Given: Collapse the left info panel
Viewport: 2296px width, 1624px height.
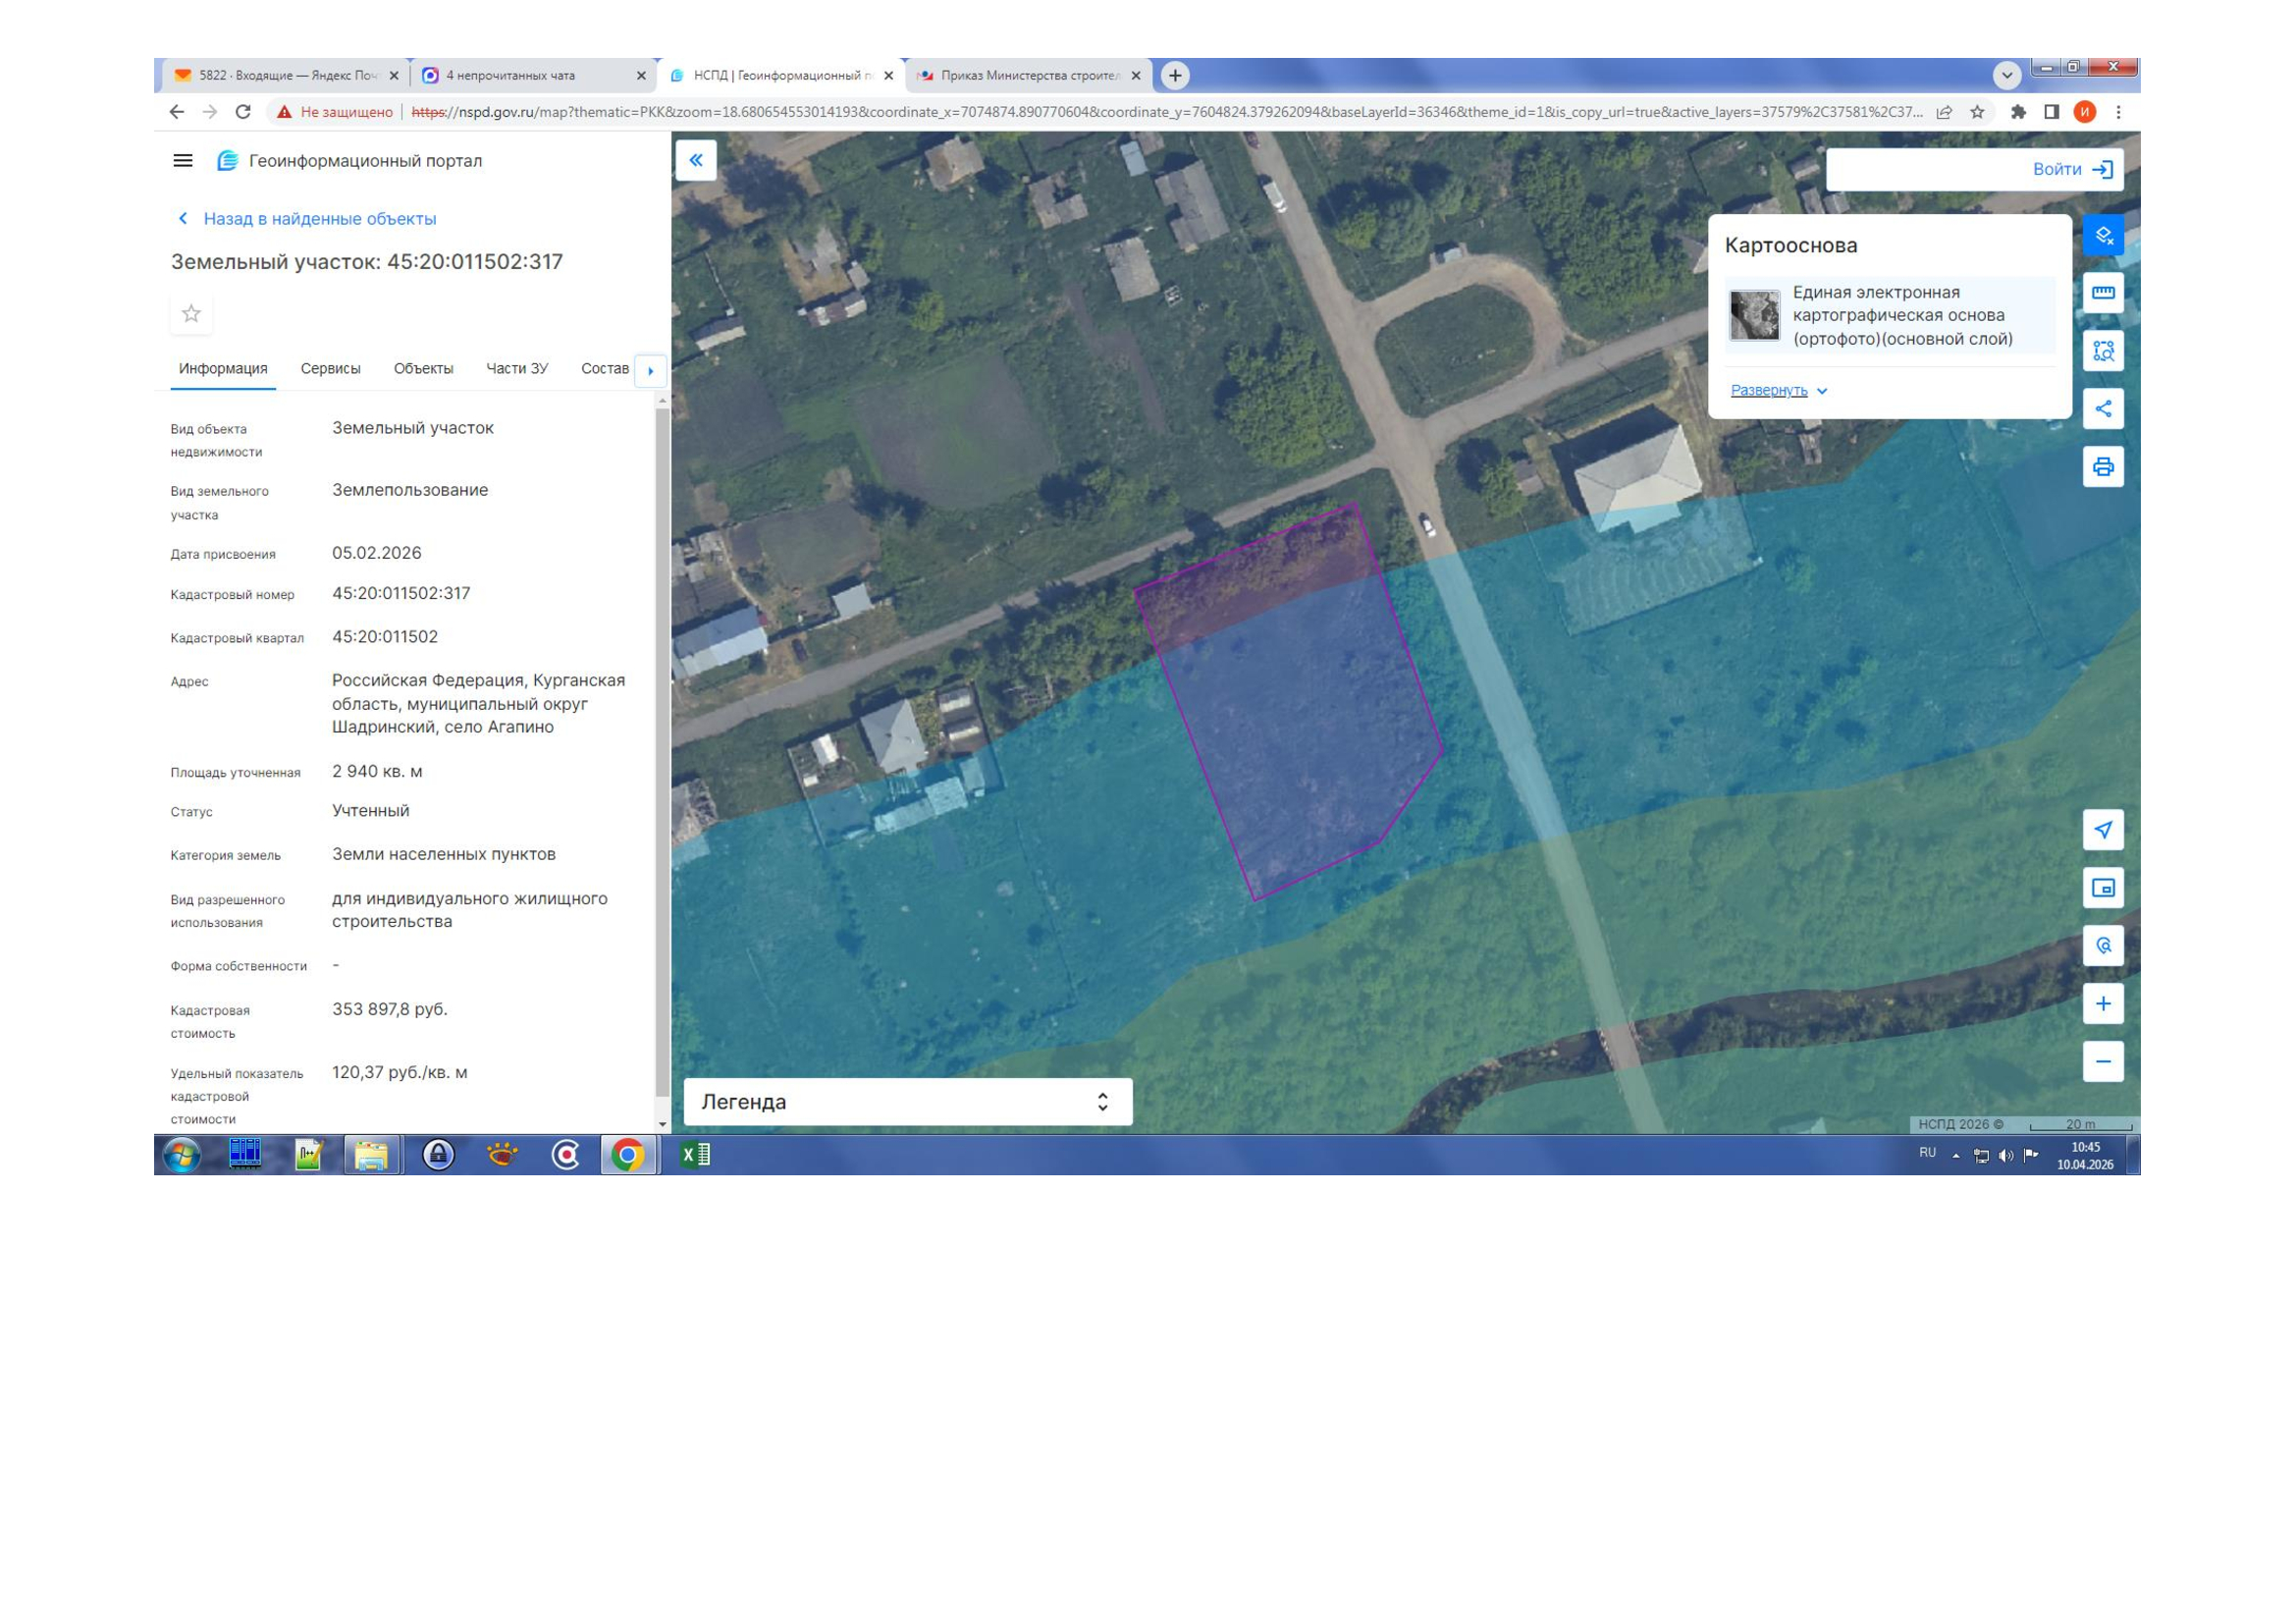Looking at the screenshot, I should [x=696, y=161].
